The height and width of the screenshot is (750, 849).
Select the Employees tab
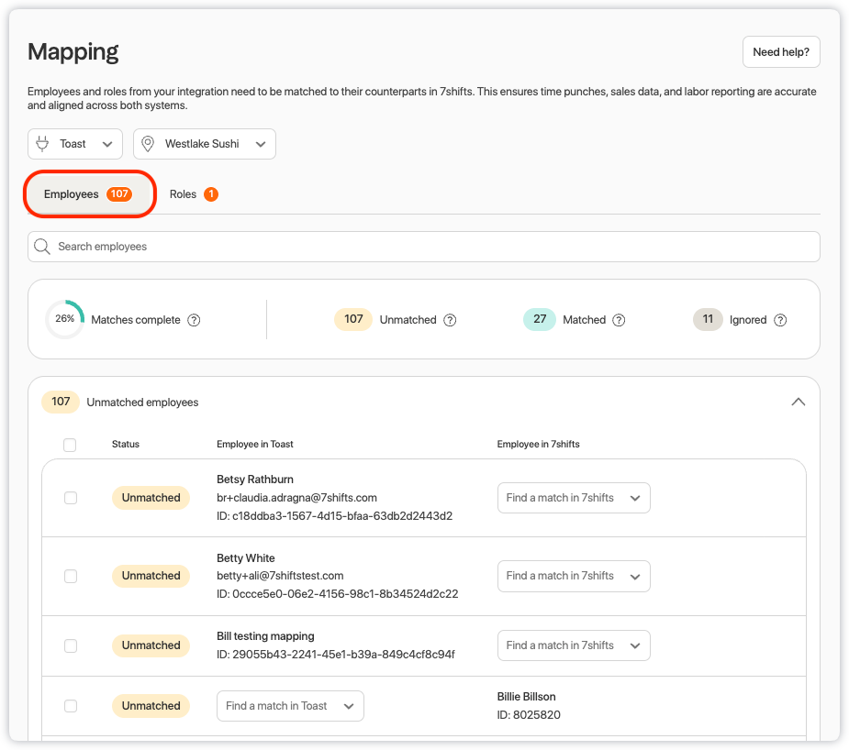88,194
